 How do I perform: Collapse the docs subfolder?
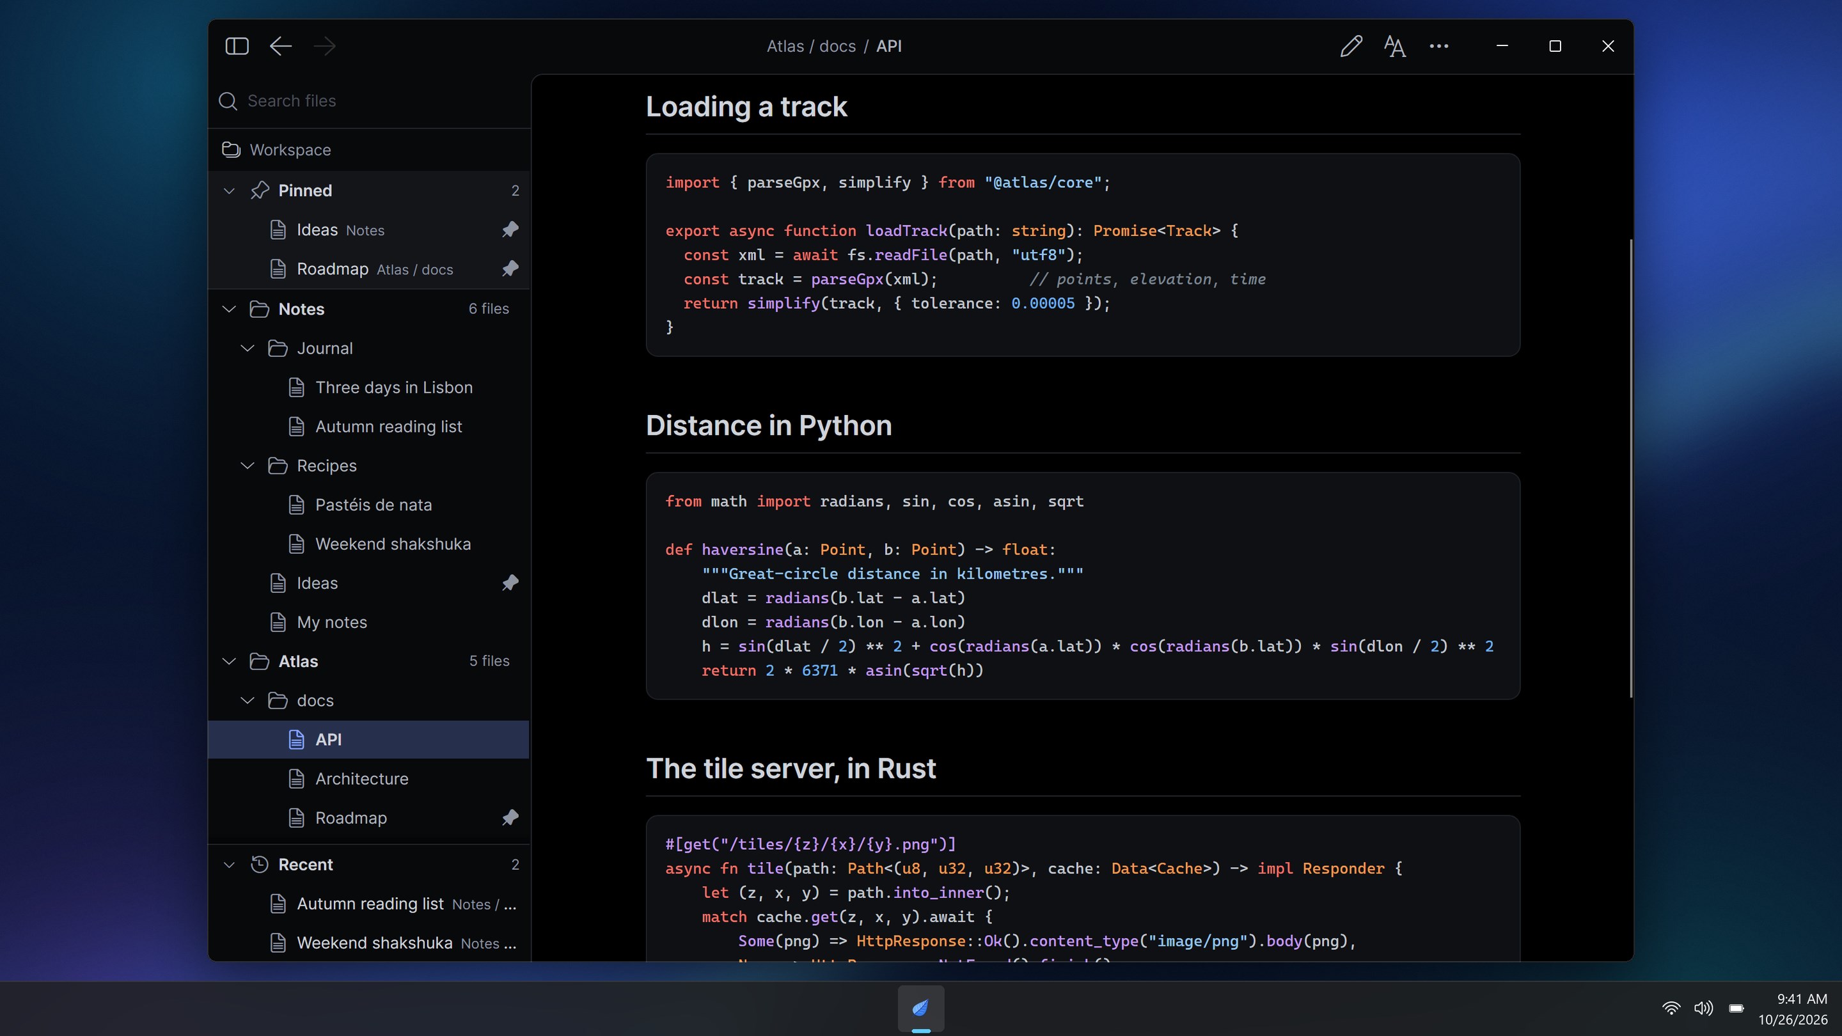(x=248, y=701)
